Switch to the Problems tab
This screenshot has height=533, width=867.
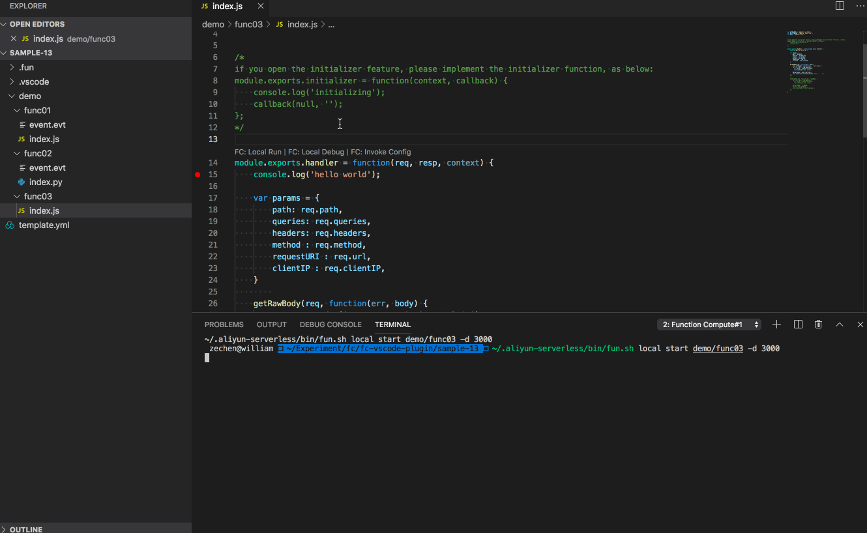(x=224, y=324)
